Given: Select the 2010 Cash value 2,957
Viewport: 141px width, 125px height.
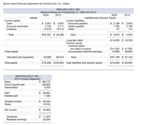Looking at the screenshot, I should click(61, 23).
